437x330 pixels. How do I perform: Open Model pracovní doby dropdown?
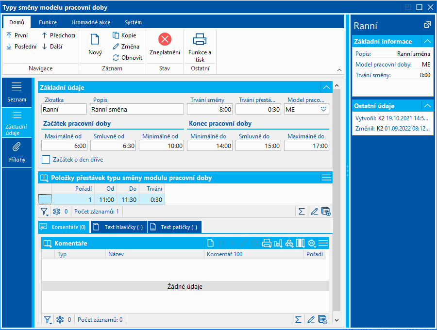coord(323,109)
